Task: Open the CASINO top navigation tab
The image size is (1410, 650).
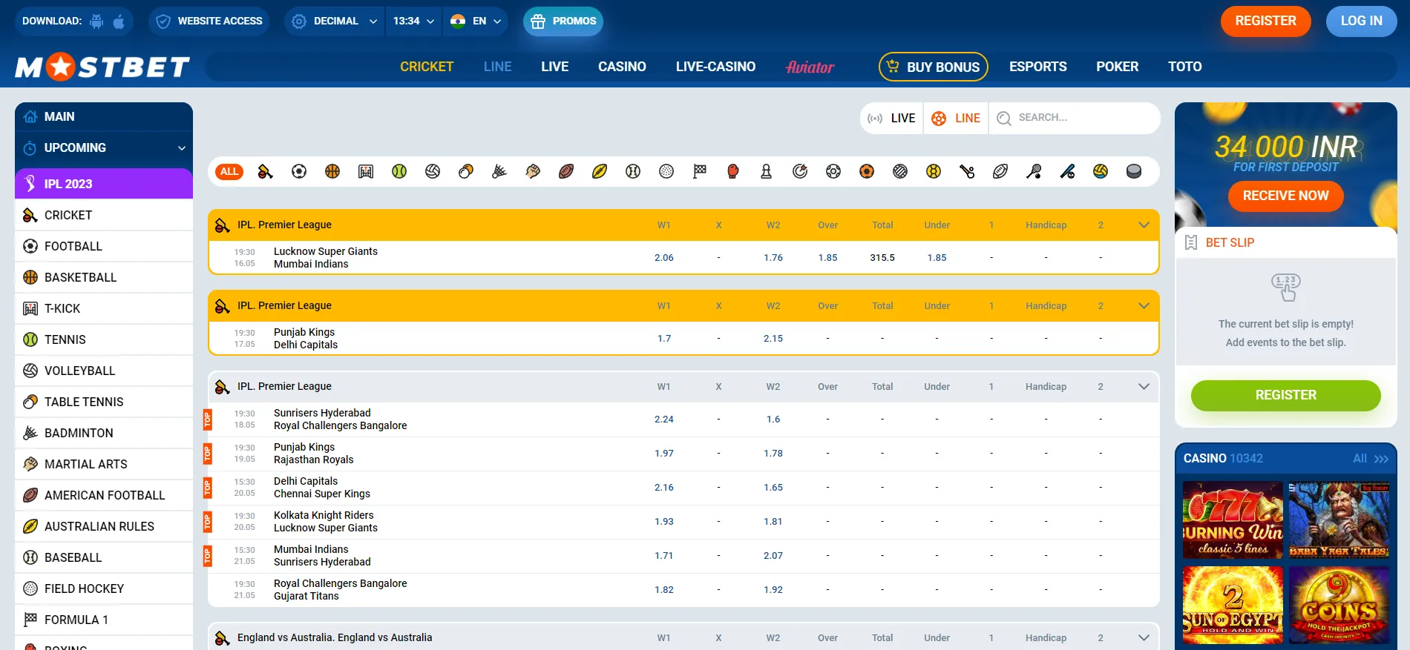Action: [x=622, y=67]
